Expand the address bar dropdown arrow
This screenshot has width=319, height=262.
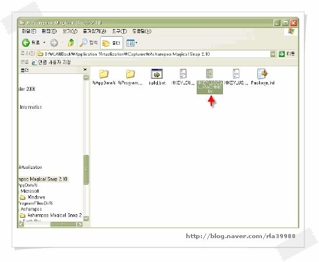tap(273, 54)
